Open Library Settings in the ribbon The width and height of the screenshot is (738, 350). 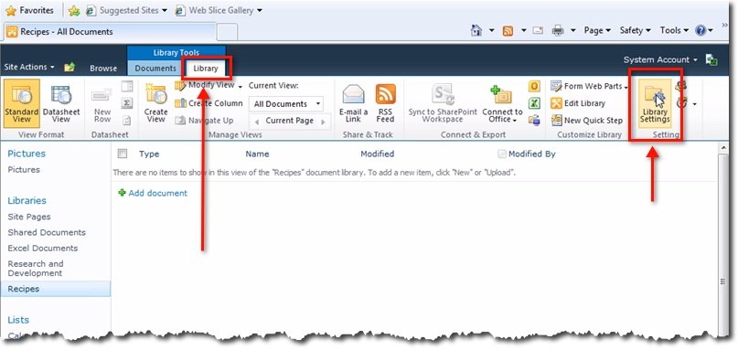[x=655, y=103]
